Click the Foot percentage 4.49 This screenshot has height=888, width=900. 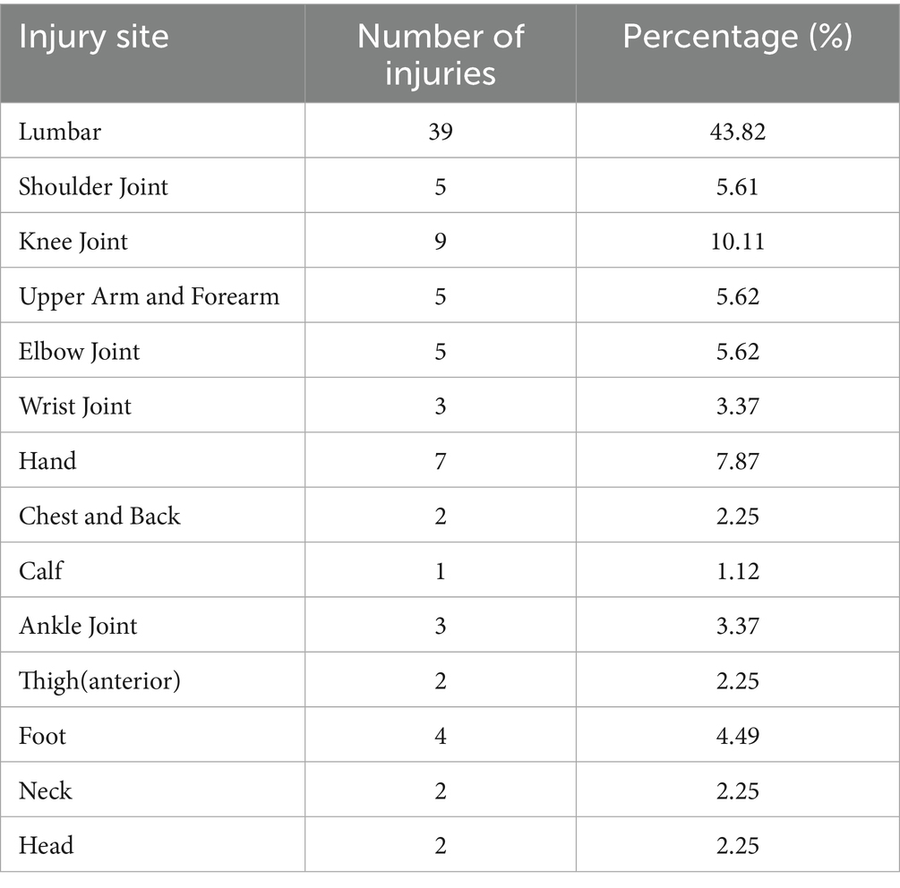pos(737,736)
